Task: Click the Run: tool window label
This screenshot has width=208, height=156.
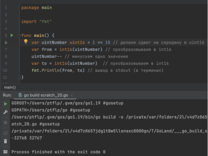Action: click(x=7, y=95)
